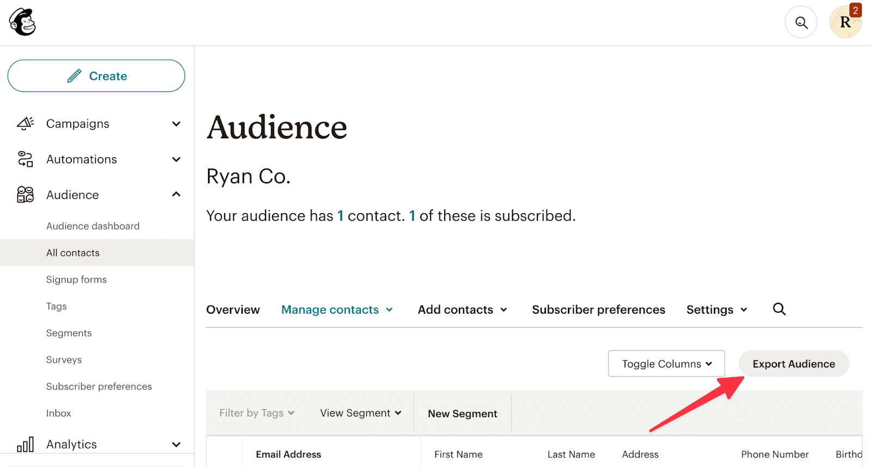Collapse the Audience section chevron
The image size is (871, 467).
tap(176, 194)
